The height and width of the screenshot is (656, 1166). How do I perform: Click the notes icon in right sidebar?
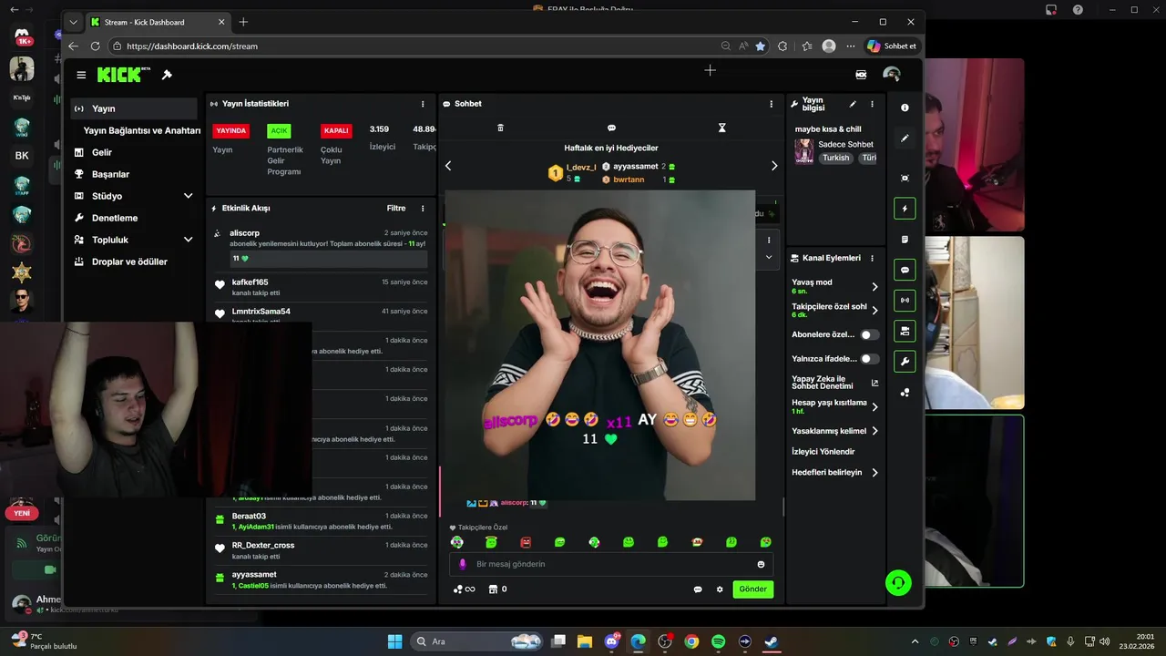905,240
